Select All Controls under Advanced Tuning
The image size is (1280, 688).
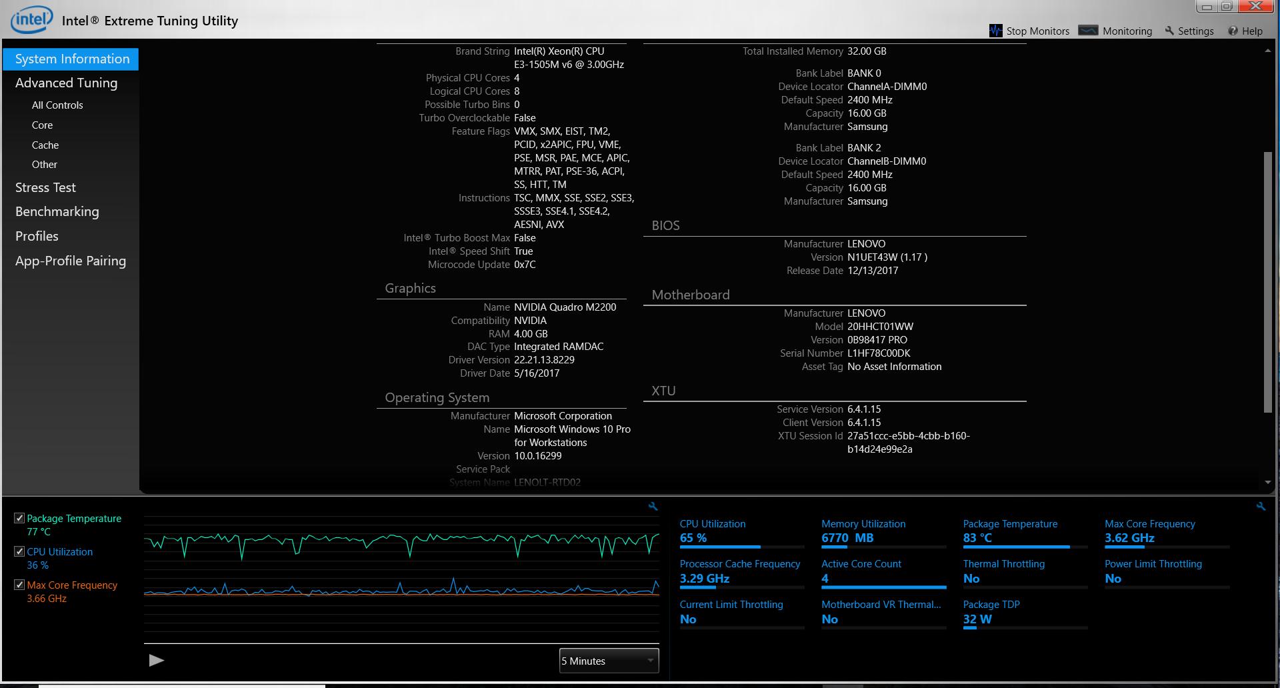(x=57, y=105)
